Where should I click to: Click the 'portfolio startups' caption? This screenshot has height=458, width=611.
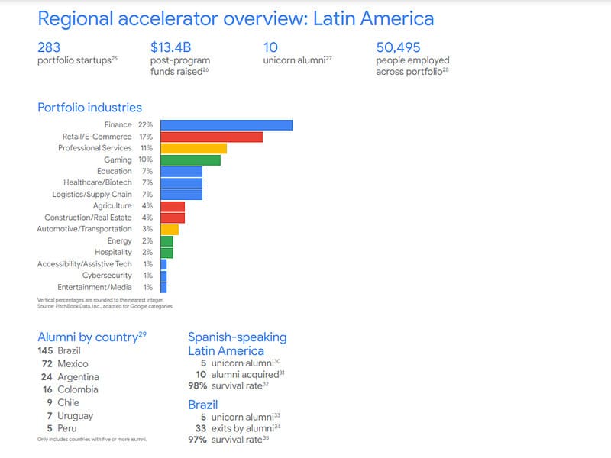coord(77,60)
